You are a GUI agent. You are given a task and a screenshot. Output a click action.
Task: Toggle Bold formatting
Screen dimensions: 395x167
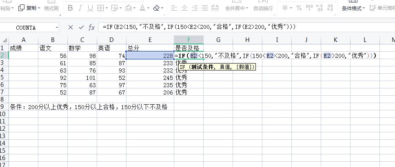coord(70,8)
